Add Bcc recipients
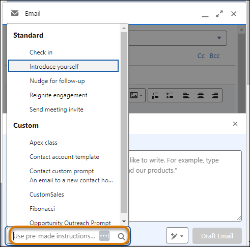250x247 pixels. point(214,56)
